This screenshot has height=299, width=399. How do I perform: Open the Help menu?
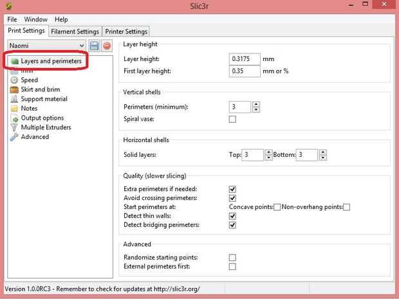tap(61, 19)
